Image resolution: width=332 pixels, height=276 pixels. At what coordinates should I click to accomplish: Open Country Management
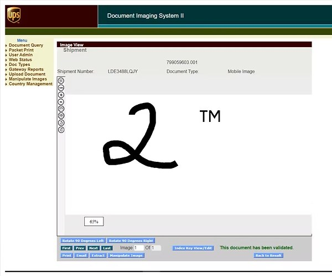point(30,84)
